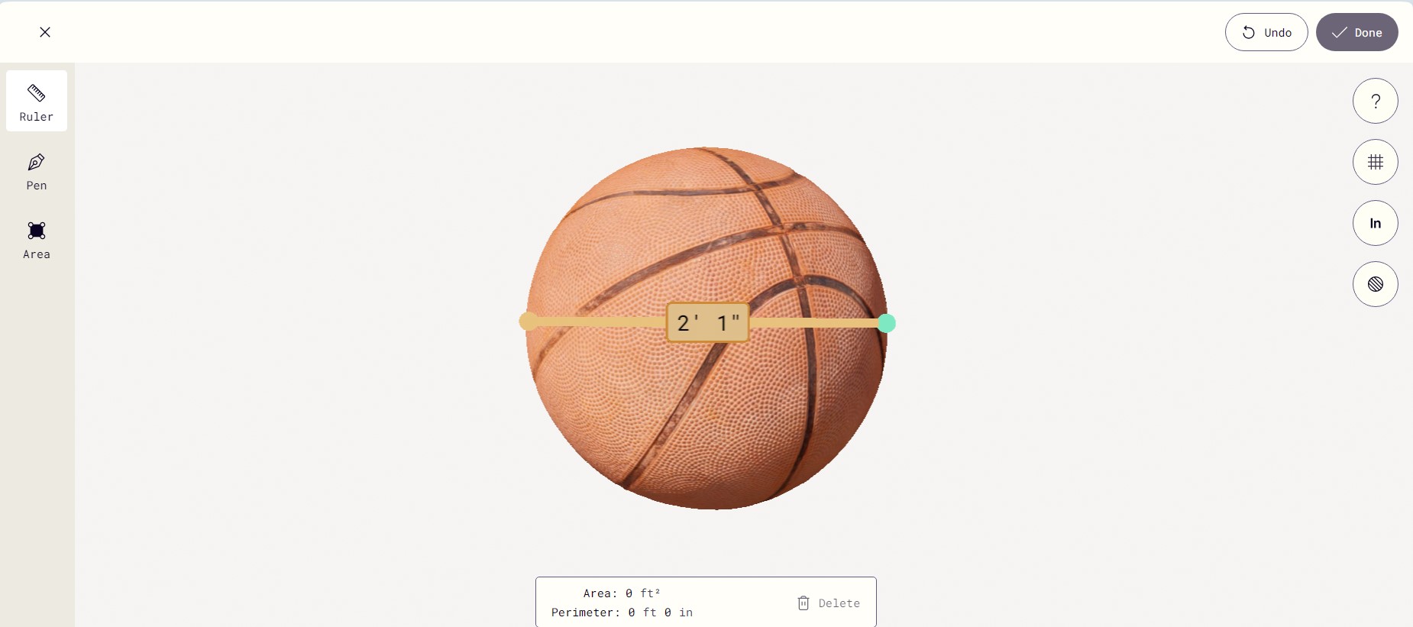Click the checkmark icon in Done
1413x627 pixels.
1339,32
